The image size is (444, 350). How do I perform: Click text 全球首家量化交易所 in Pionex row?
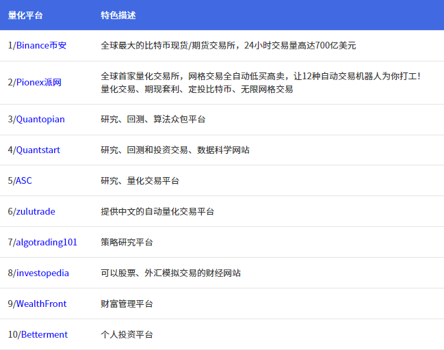(140, 76)
